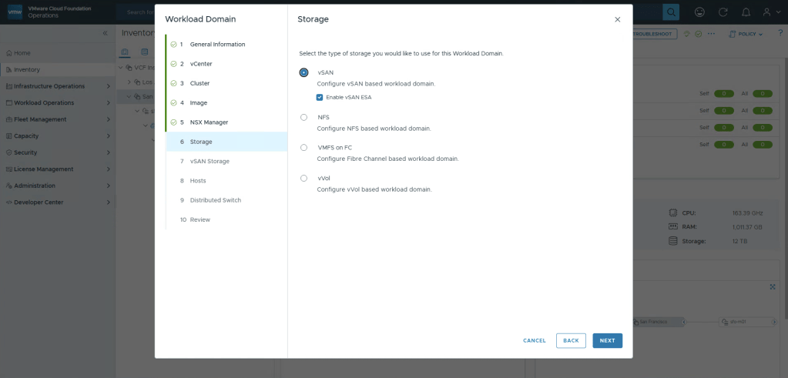Click the refresh icon in top bar
Viewport: 788px width, 378px height.
click(723, 12)
